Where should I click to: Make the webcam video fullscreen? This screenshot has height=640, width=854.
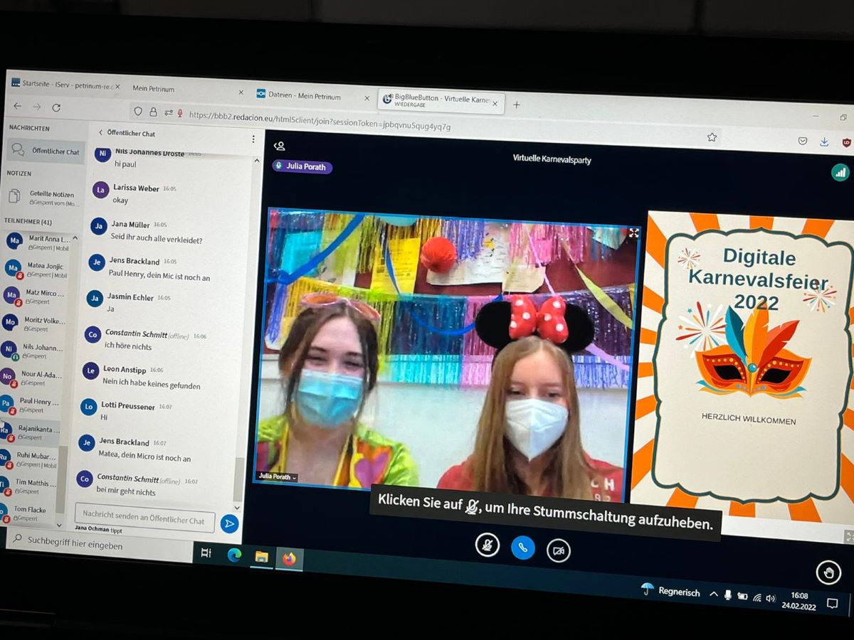633,233
